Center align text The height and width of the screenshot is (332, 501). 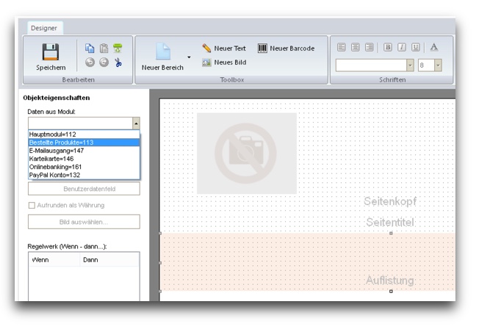click(355, 47)
